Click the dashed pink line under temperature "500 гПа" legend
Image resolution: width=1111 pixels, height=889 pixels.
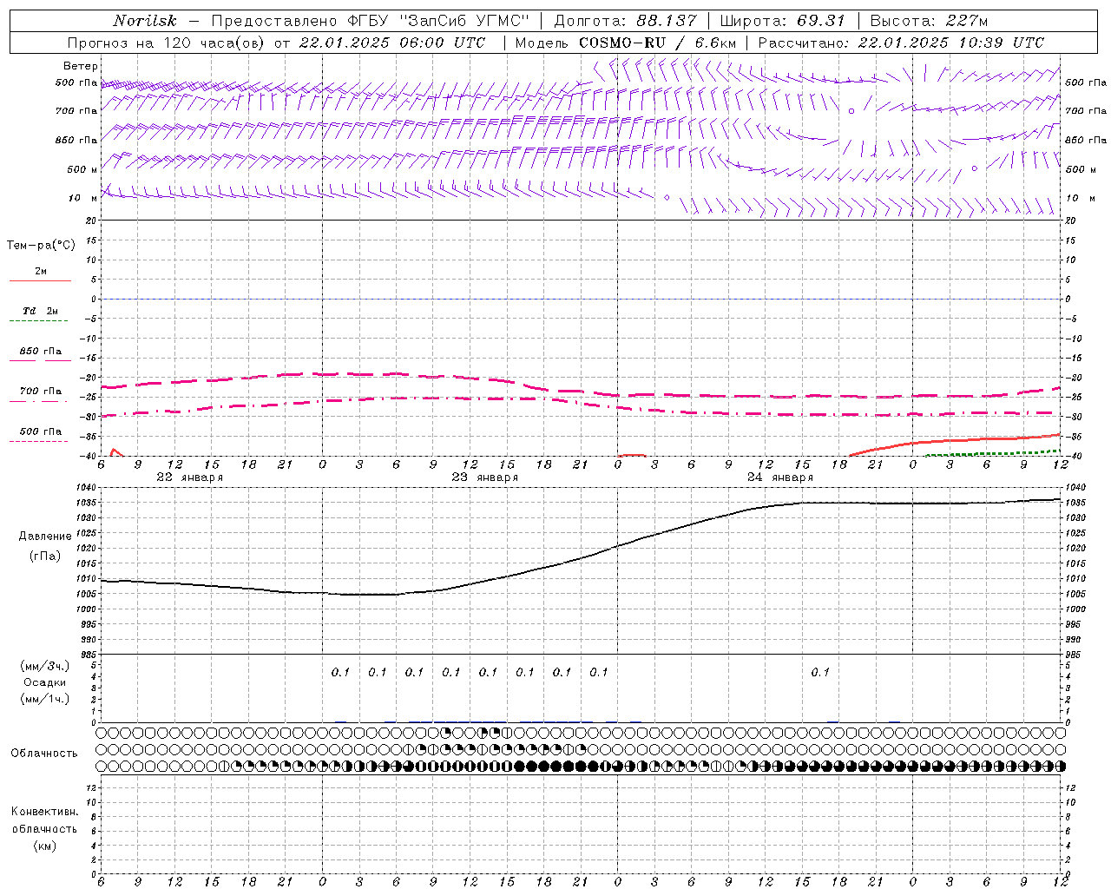click(39, 442)
